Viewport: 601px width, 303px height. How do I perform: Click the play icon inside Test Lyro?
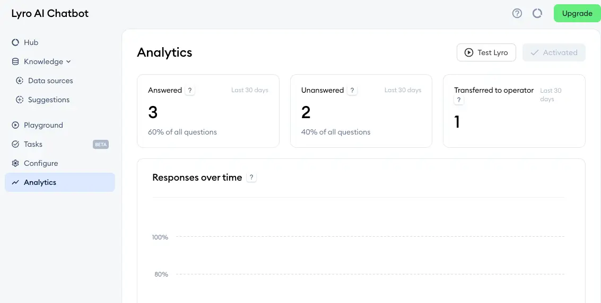coord(469,52)
